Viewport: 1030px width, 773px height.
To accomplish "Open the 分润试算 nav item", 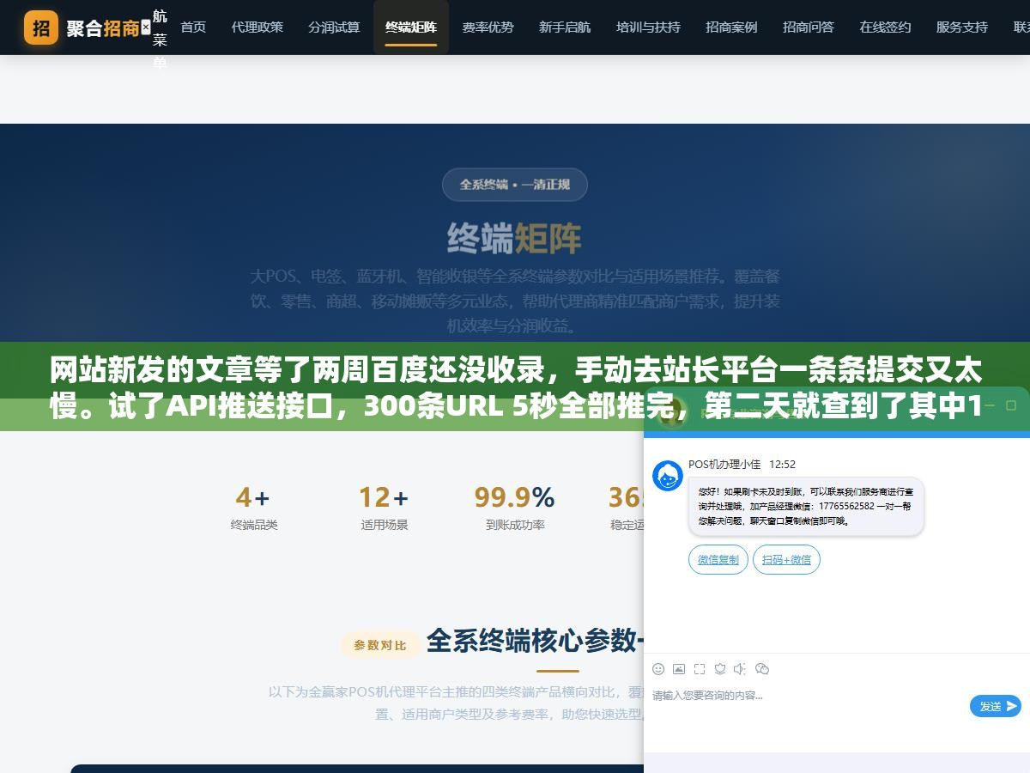I will click(x=334, y=27).
